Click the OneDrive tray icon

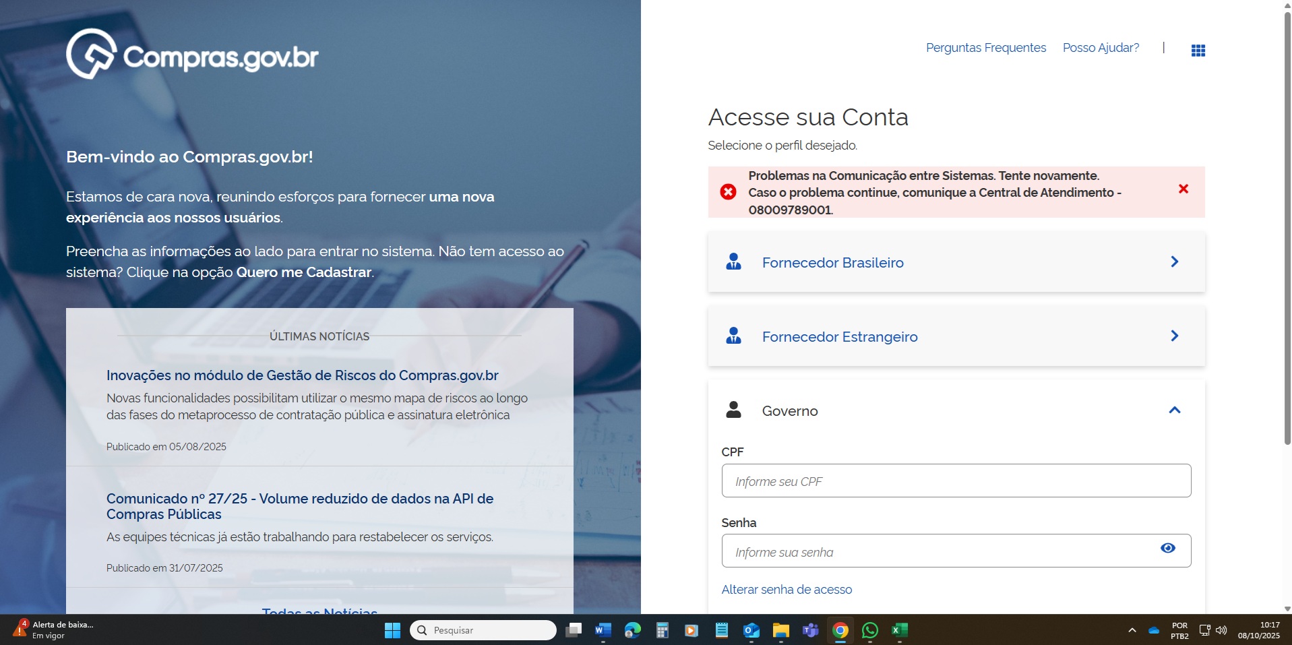point(1154,630)
